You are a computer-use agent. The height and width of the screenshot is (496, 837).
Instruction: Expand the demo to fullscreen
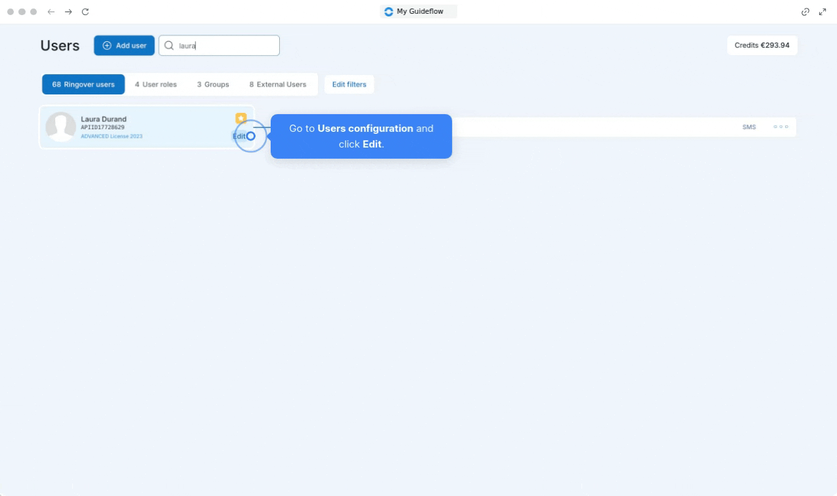823,12
